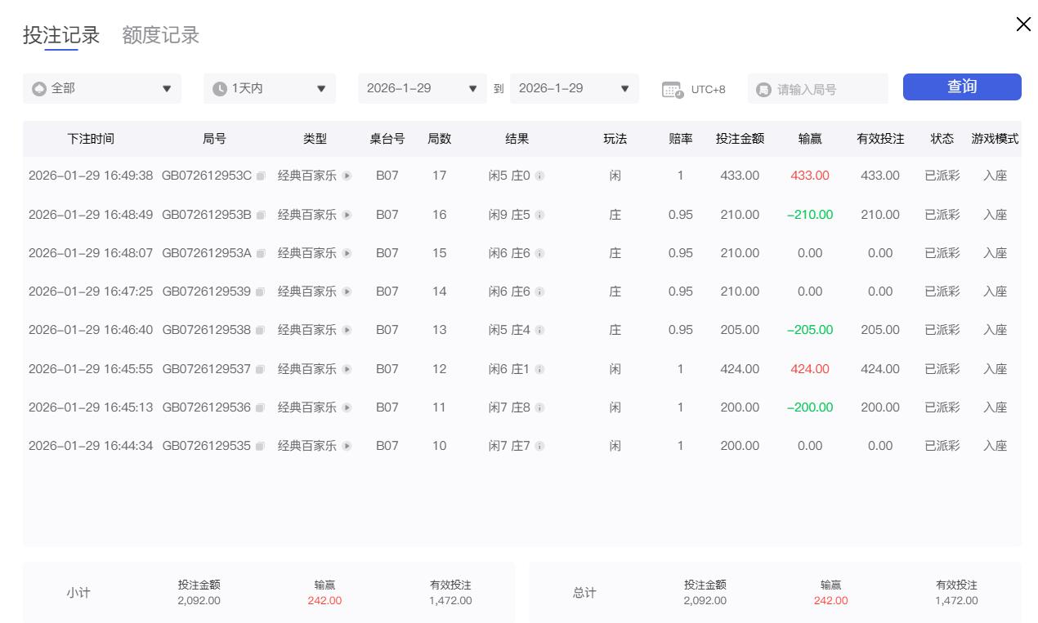
Task: Copy round number GB0726129535
Action: click(261, 447)
